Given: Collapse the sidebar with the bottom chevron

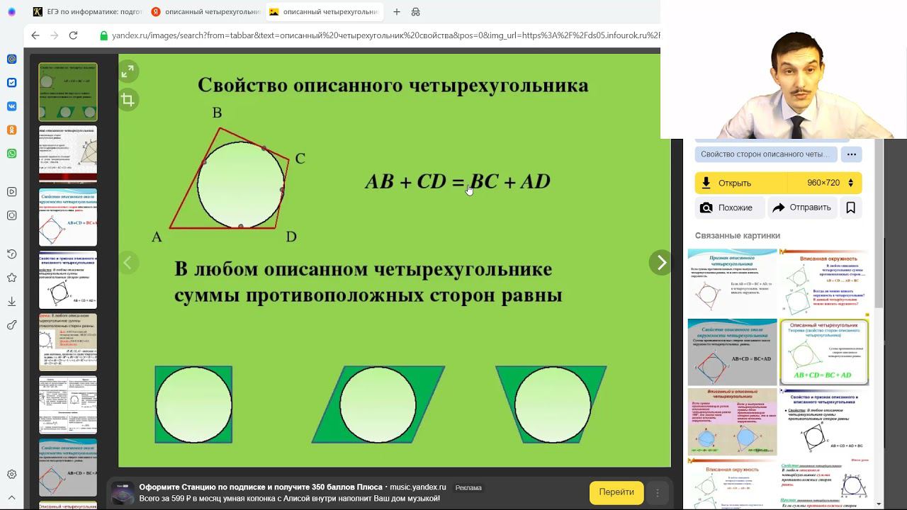Looking at the screenshot, I should (12, 498).
